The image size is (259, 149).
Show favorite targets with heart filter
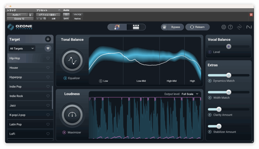[x=48, y=48]
